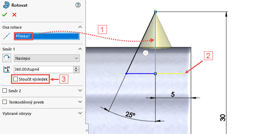The image size is (267, 134).
Task: Confirm the Rotovat feature with green checkmark
Action: coord(5,15)
